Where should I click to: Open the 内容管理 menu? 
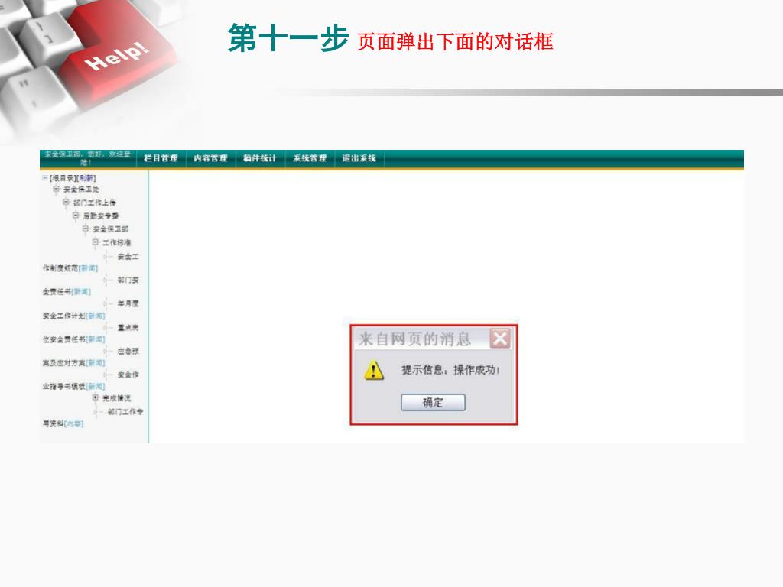coord(210,158)
